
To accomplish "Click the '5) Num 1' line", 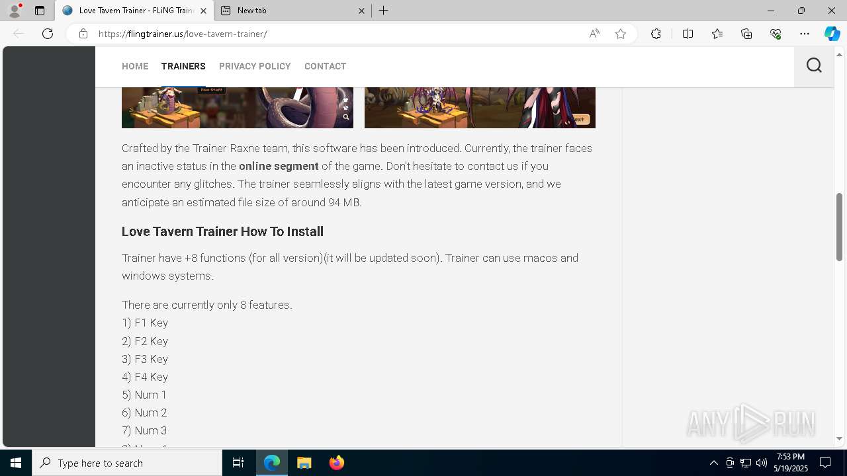I will point(144,395).
